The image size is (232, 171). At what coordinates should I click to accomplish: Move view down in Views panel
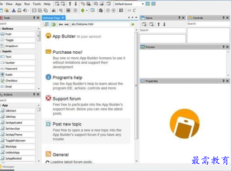[x=164, y=24]
